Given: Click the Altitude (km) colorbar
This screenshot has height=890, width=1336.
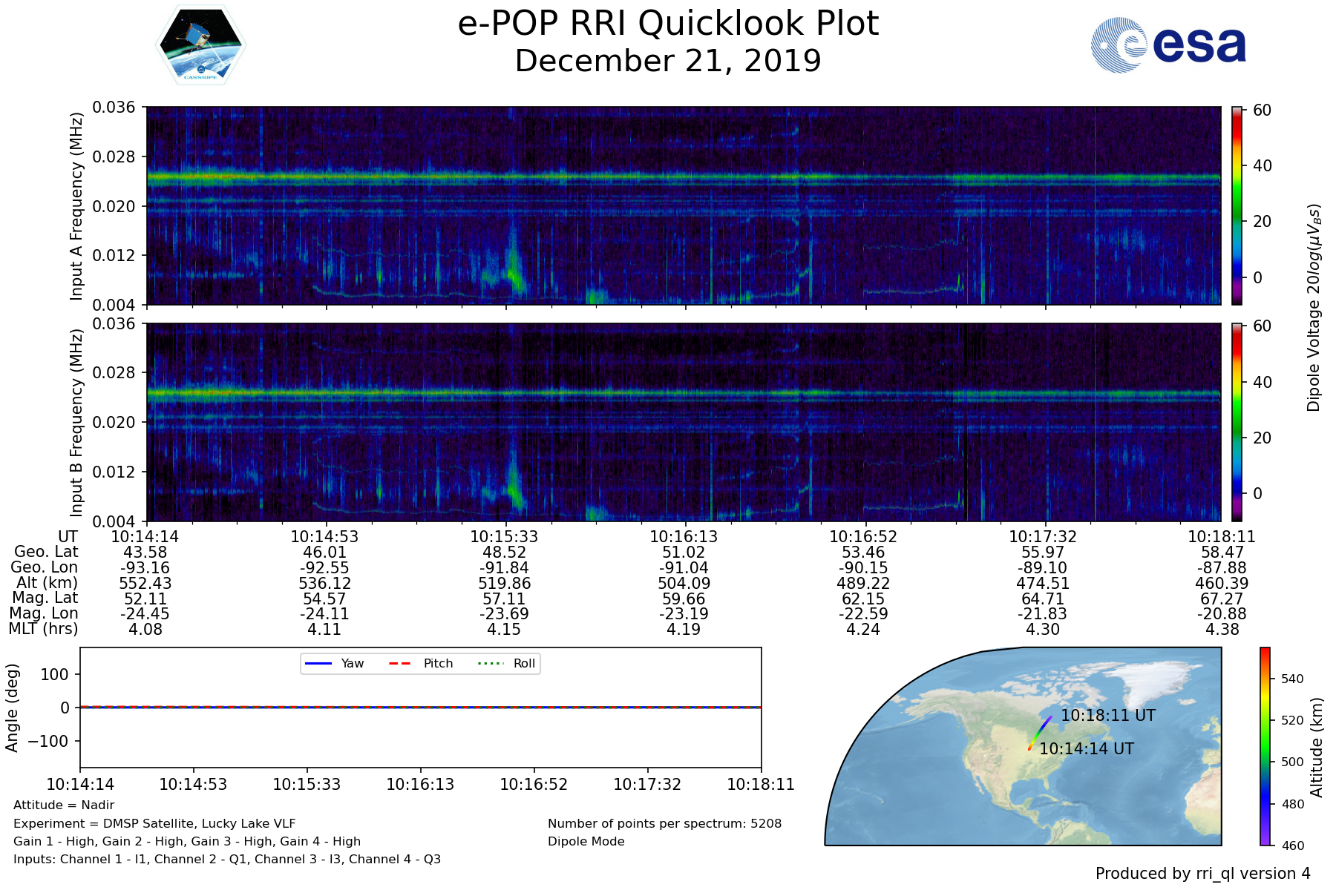Looking at the screenshot, I should point(1265,746).
